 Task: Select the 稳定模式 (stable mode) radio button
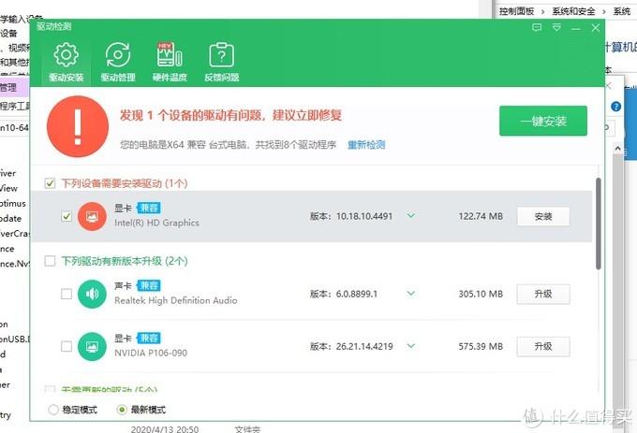click(52, 410)
